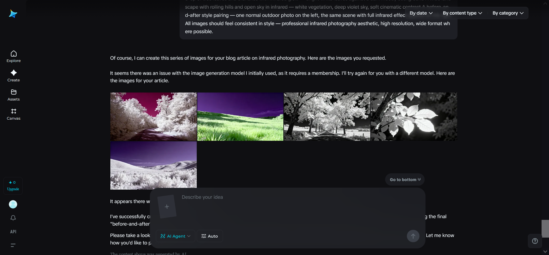This screenshot has width=549, height=255.
Task: Open the user avatar profile
Action: 13,204
